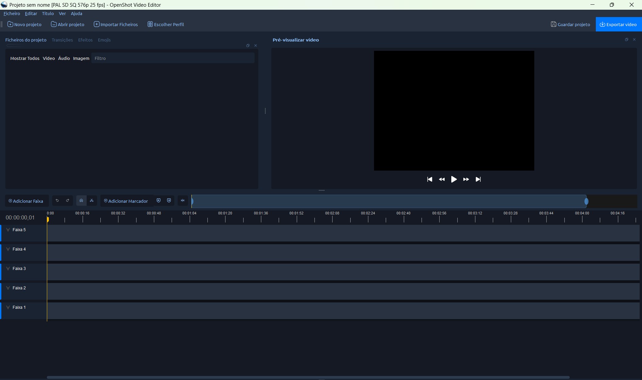Click the 00:00:00,01 timecode display
Viewport: 642px width, 380px height.
20,217
